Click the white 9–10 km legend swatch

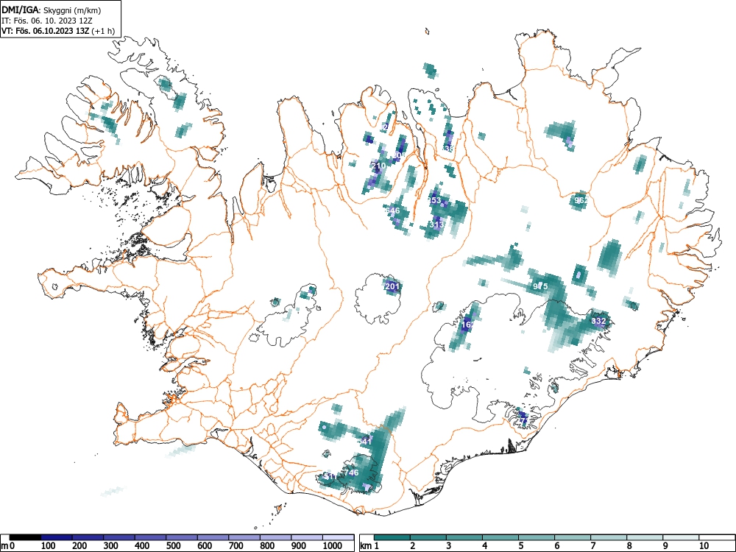click(x=681, y=537)
